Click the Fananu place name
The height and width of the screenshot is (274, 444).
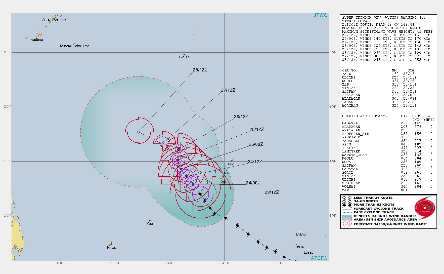pos(300,234)
